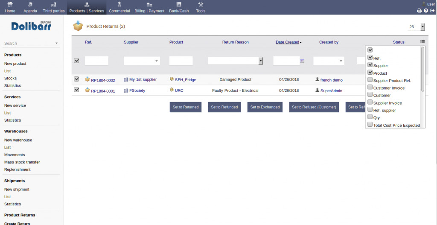
Task: Uncheck the RP1804-0002 row checkbox
Action: 76,79
